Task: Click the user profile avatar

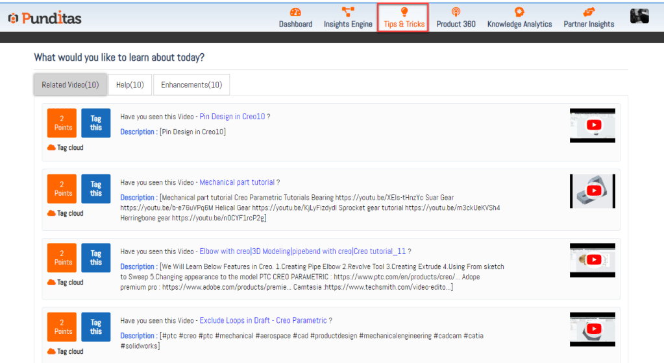Action: (x=639, y=17)
